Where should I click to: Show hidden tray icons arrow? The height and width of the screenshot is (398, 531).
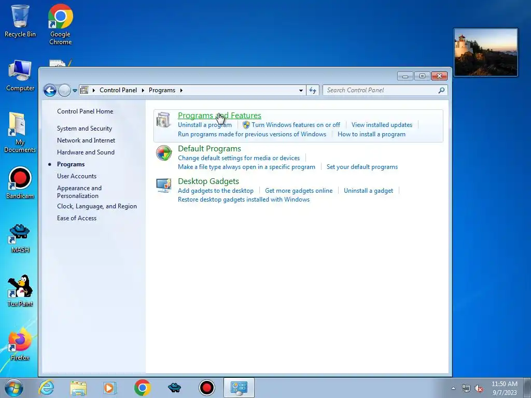coord(453,389)
